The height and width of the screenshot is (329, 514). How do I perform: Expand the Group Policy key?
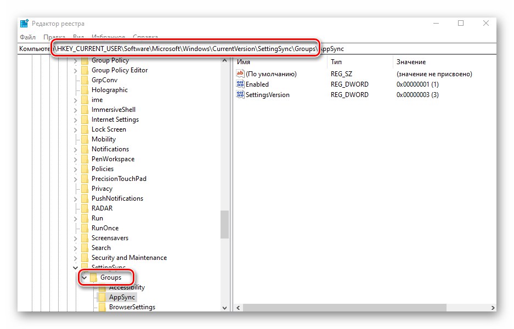(x=75, y=61)
